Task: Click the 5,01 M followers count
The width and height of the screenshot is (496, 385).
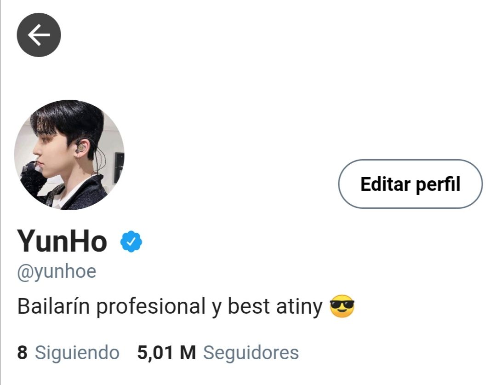Action: (166, 353)
